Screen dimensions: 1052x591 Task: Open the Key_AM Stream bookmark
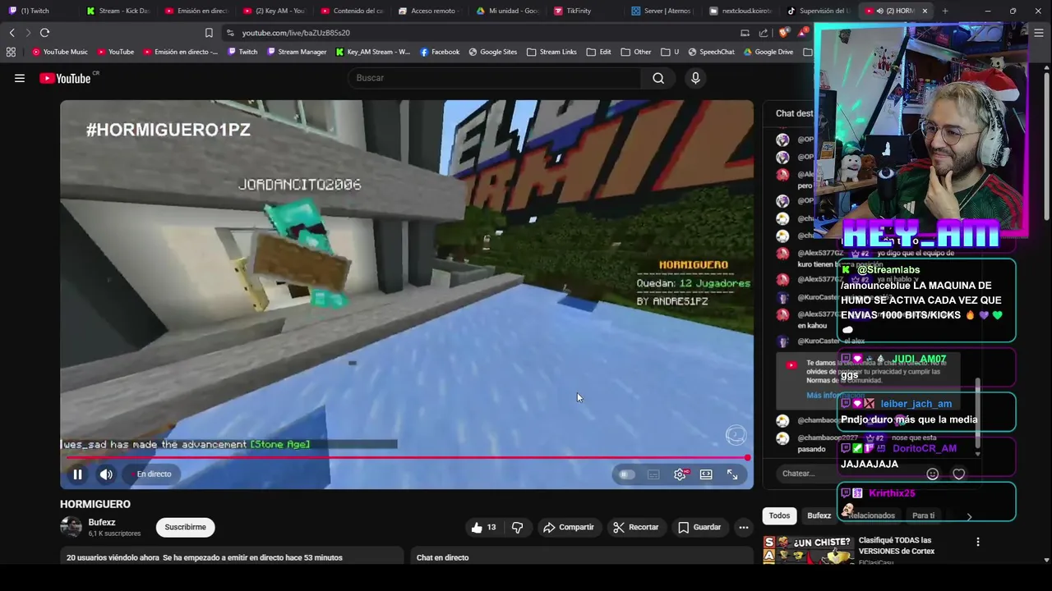[372, 52]
